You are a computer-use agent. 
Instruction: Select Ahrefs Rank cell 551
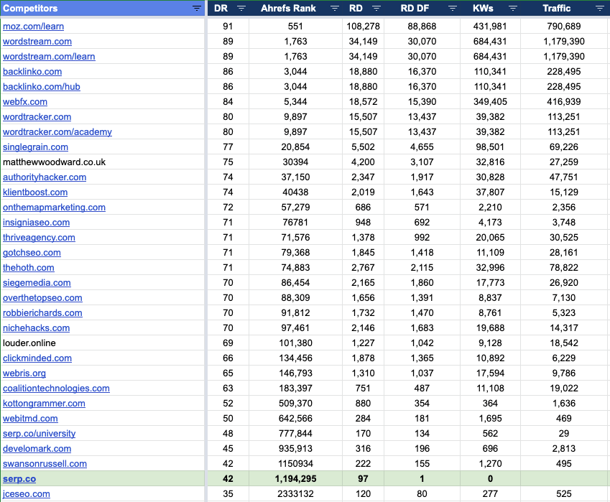[x=296, y=27]
